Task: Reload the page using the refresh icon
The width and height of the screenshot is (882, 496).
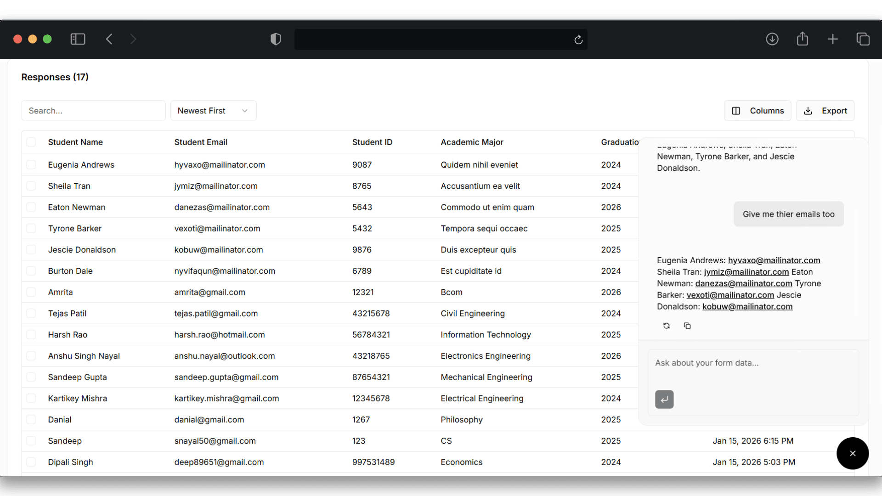Action: pyautogui.click(x=578, y=39)
